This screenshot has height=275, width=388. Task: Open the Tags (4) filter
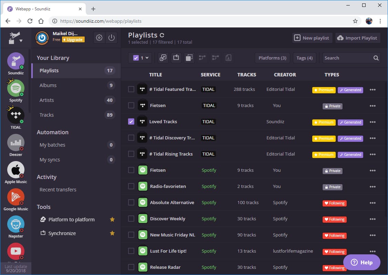tap(304, 58)
